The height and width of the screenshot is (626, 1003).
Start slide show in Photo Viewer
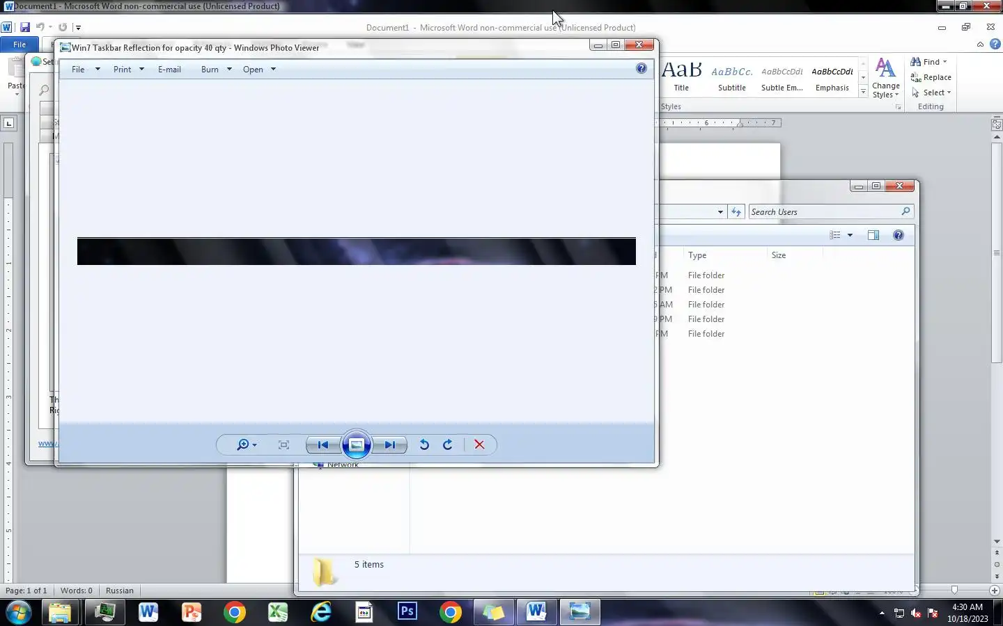click(x=356, y=444)
